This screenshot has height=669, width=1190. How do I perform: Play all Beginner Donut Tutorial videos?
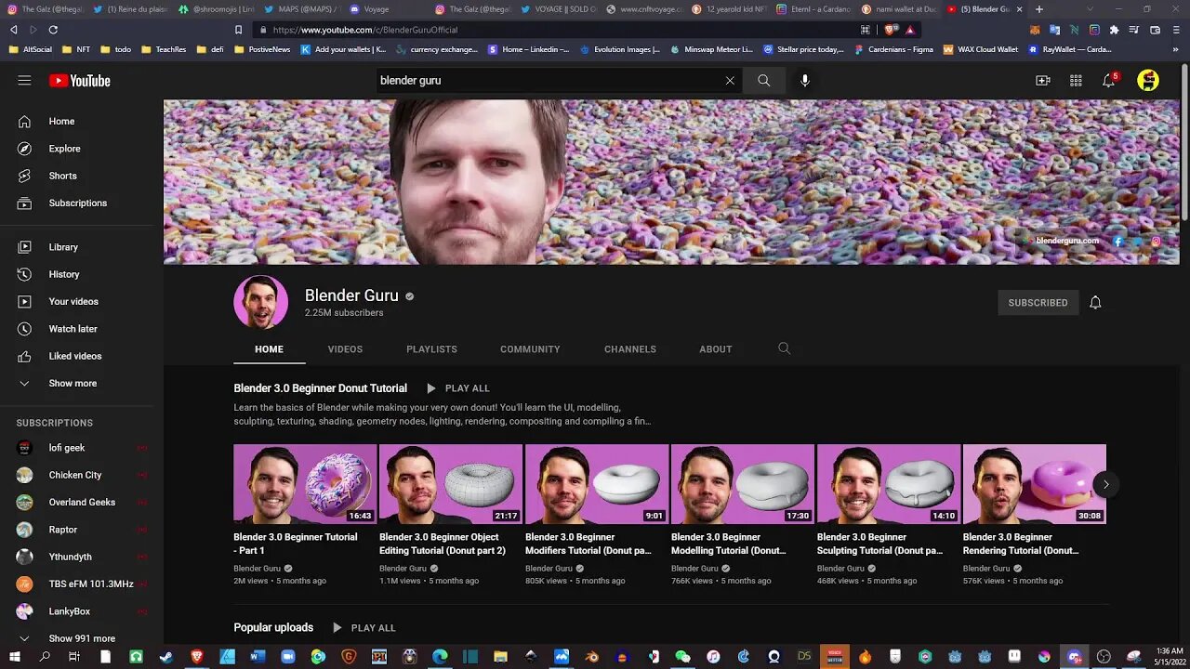tap(457, 388)
